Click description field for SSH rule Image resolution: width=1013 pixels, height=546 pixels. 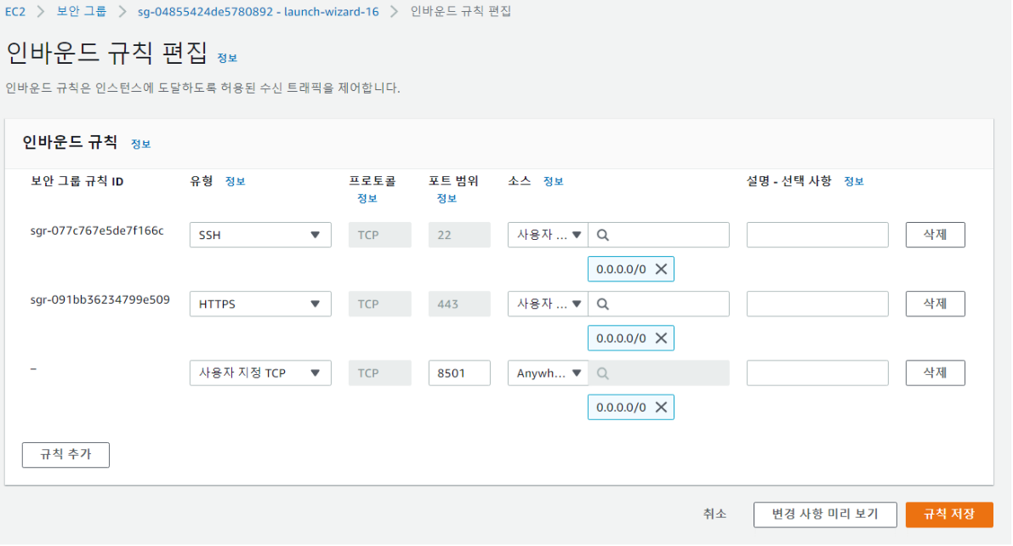817,236
